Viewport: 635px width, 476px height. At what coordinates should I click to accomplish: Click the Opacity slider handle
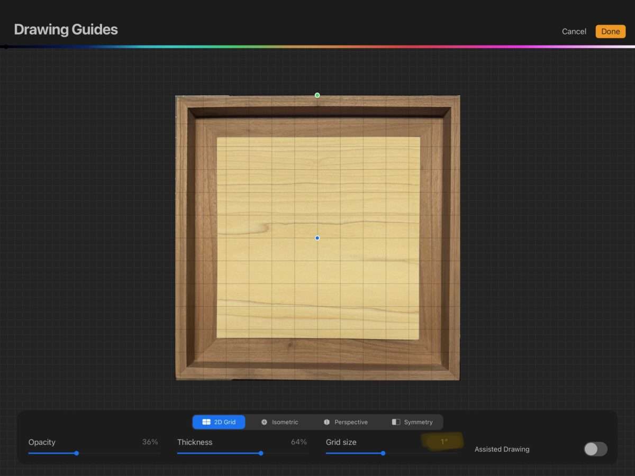click(77, 453)
